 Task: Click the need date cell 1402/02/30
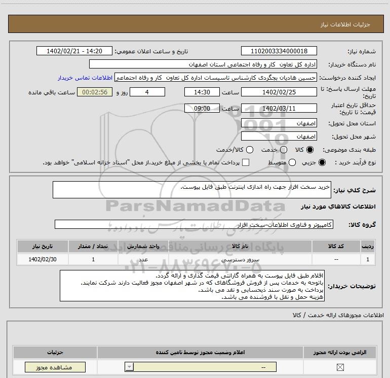pyautogui.click(x=43, y=259)
